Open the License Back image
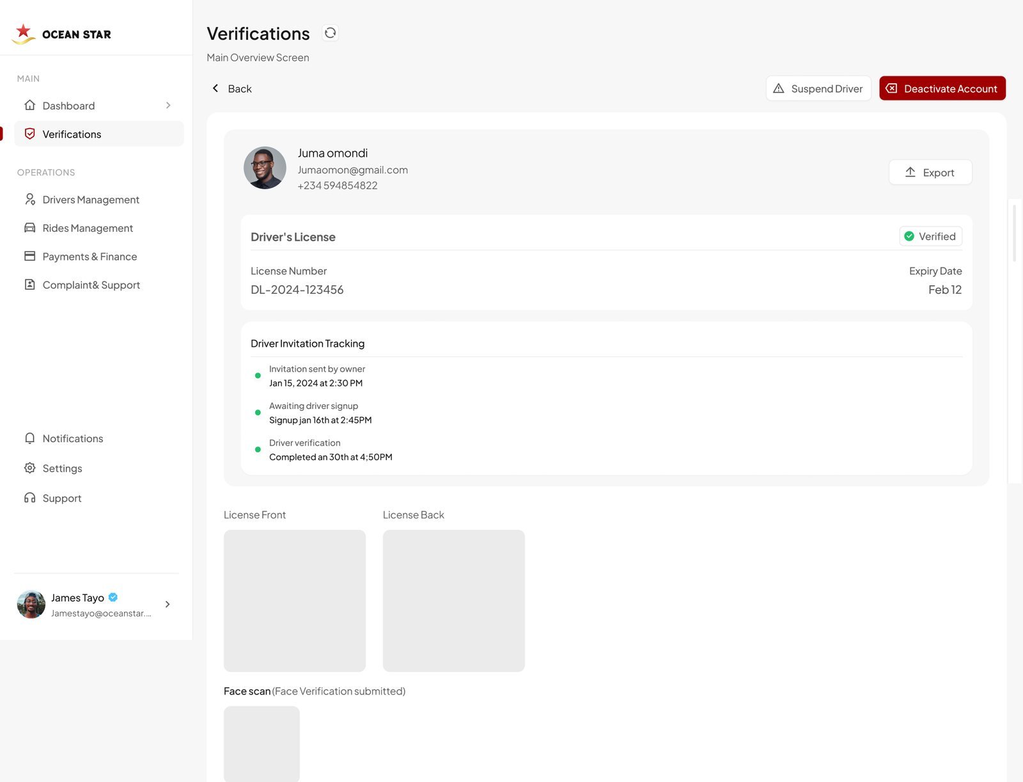The image size is (1023, 782). click(454, 601)
